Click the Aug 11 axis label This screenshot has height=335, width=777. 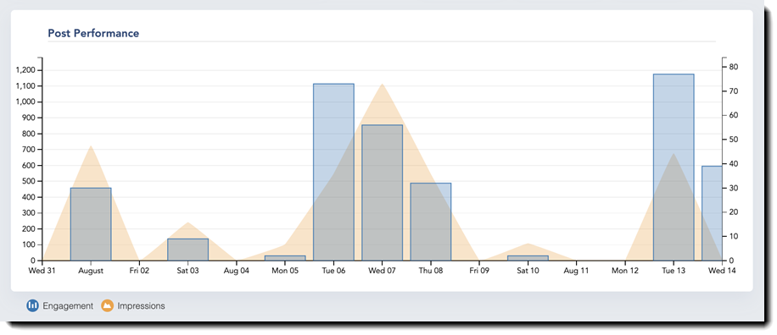click(576, 271)
